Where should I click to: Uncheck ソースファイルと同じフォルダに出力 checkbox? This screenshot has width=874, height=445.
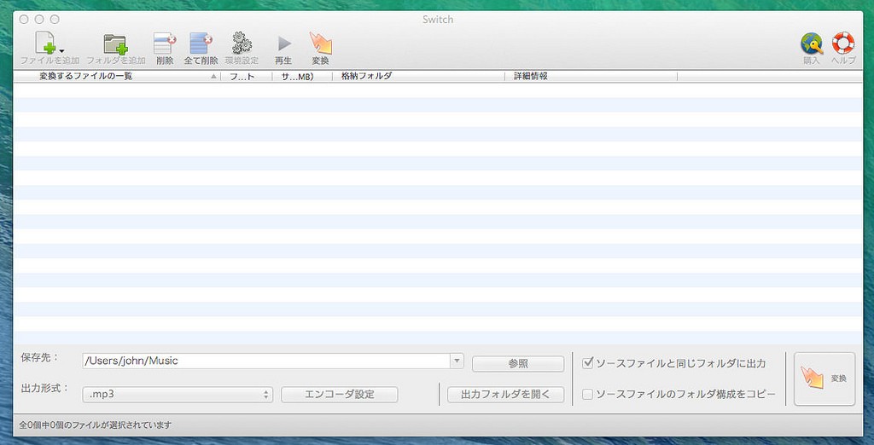pyautogui.click(x=587, y=364)
